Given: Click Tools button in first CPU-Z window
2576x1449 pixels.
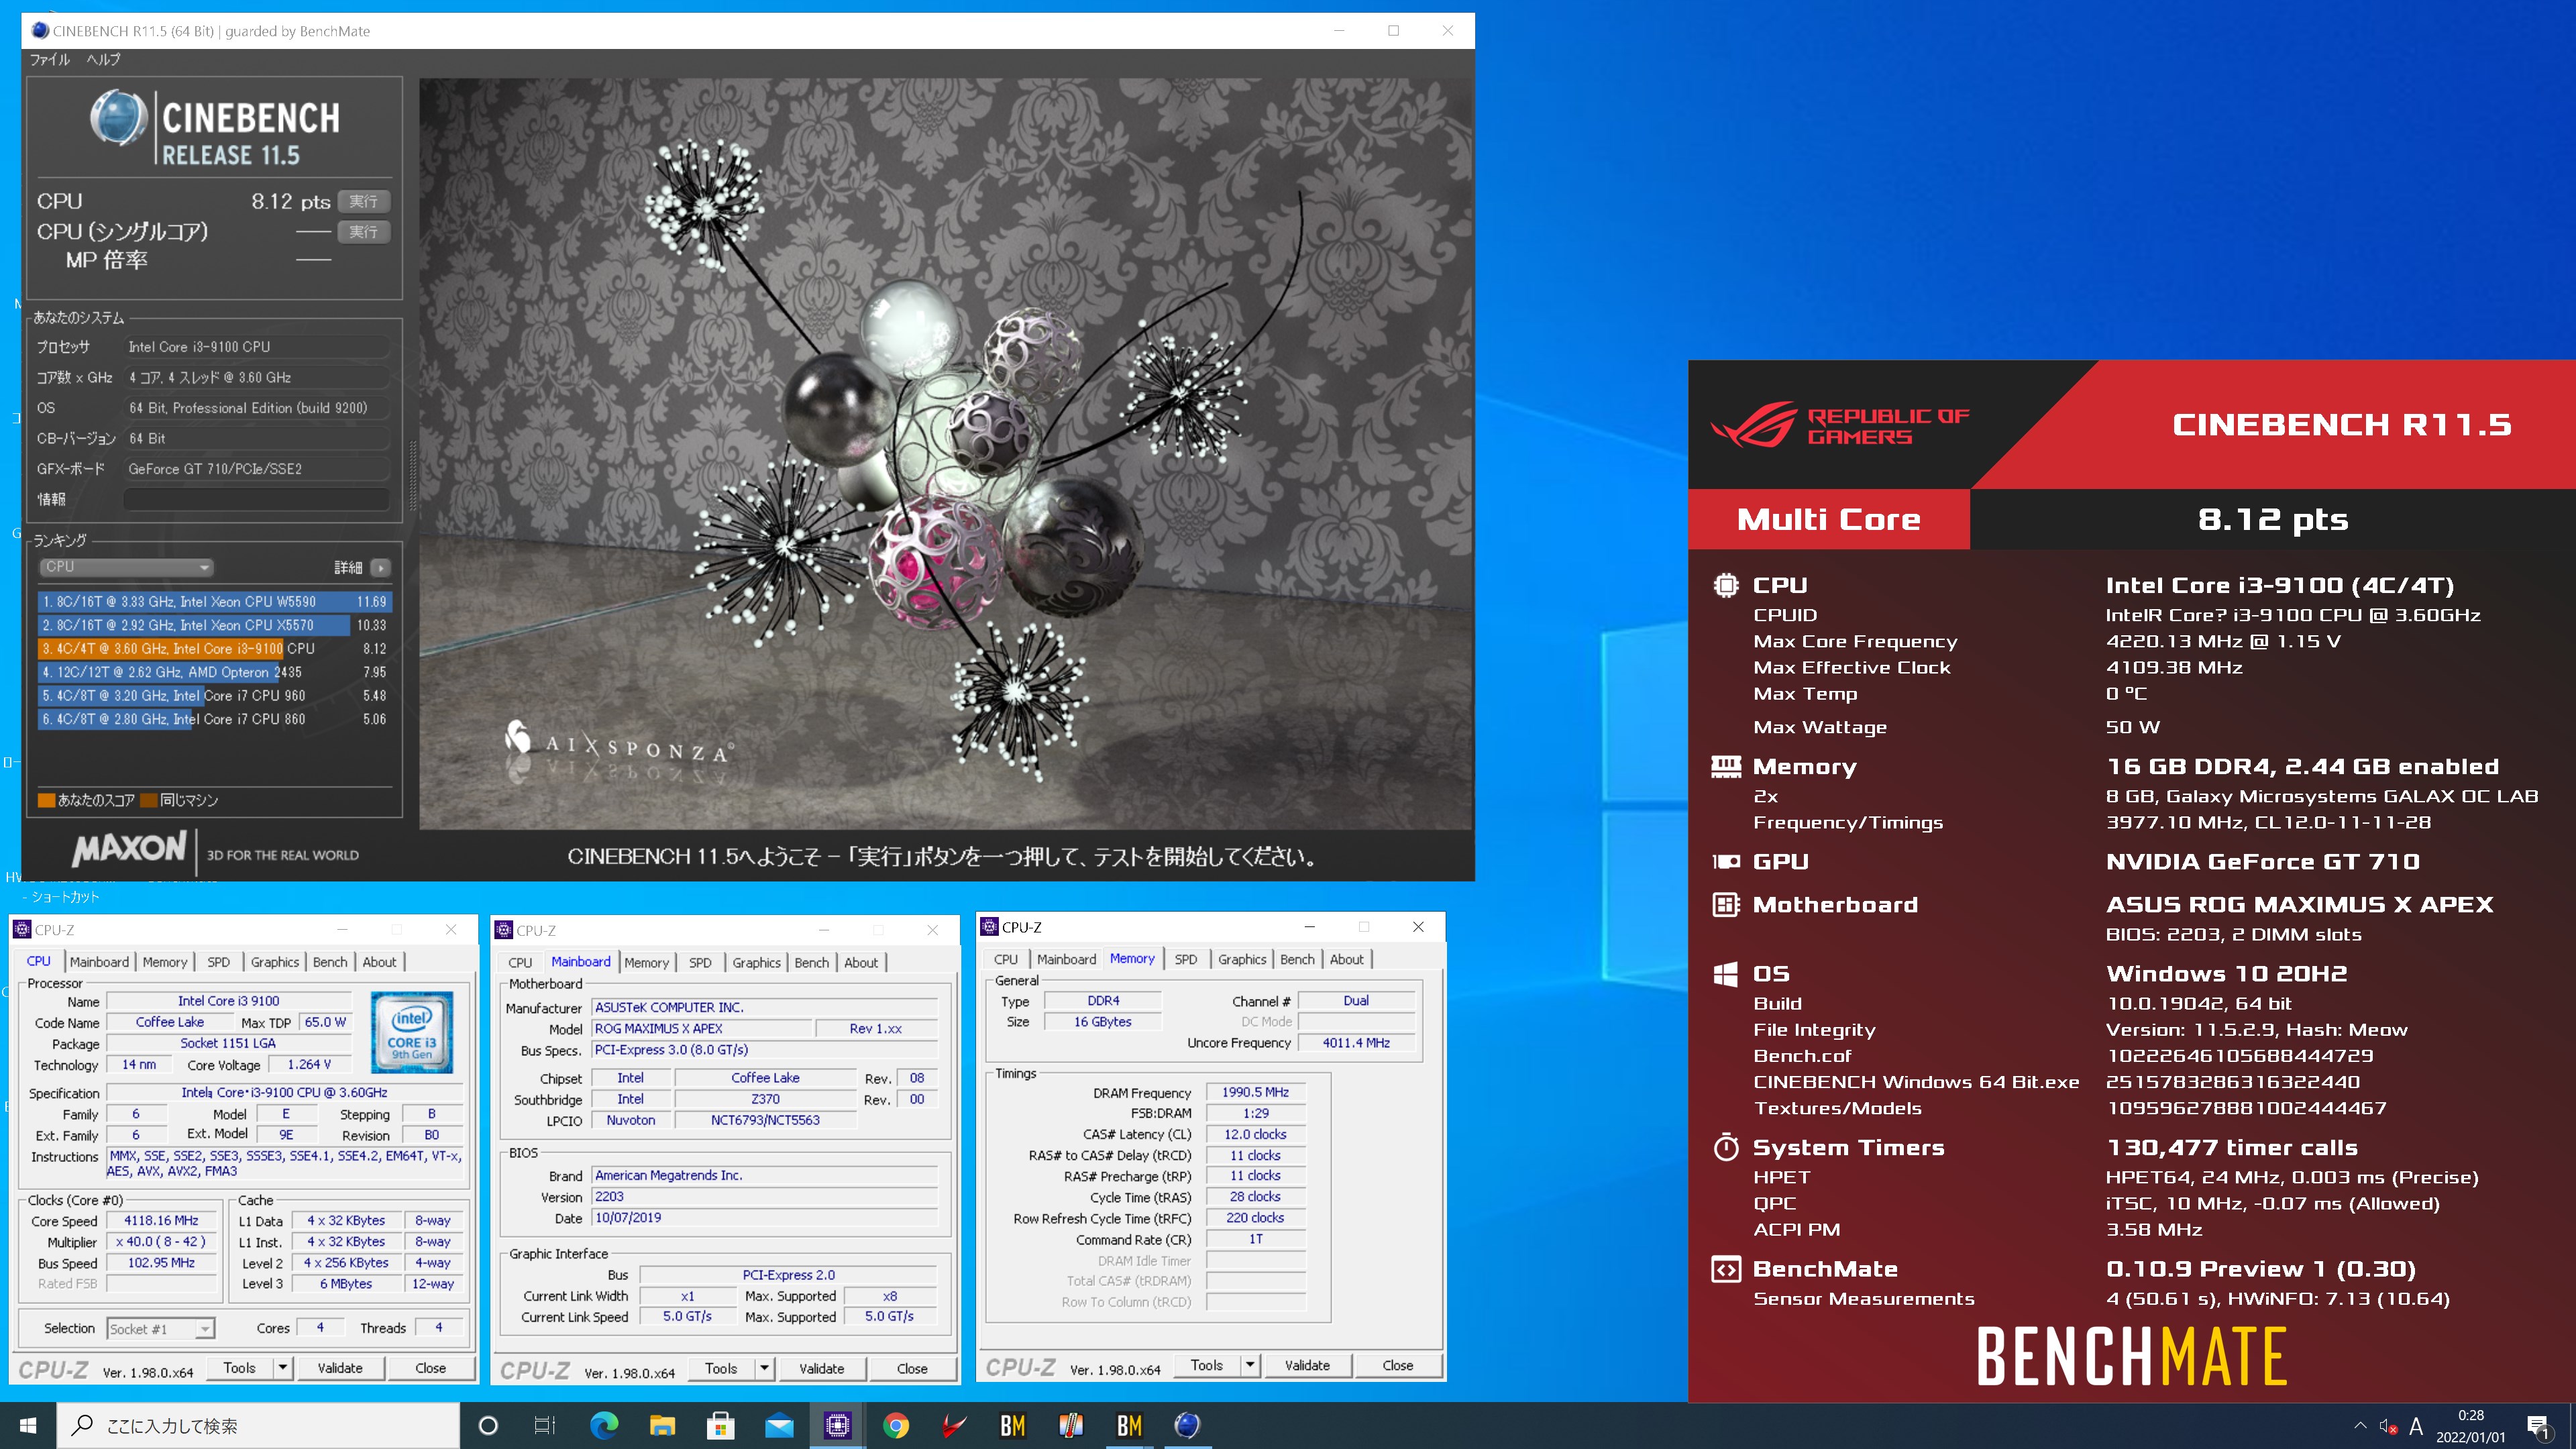Looking at the screenshot, I should pyautogui.click(x=240, y=1368).
